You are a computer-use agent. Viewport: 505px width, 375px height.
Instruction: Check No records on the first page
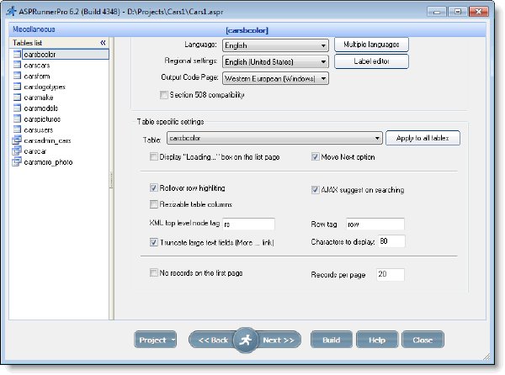pyautogui.click(x=154, y=272)
